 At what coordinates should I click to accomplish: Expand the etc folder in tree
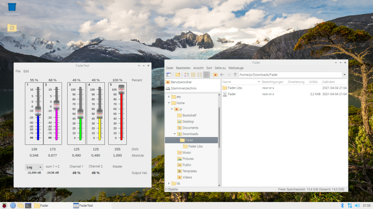click(168, 97)
